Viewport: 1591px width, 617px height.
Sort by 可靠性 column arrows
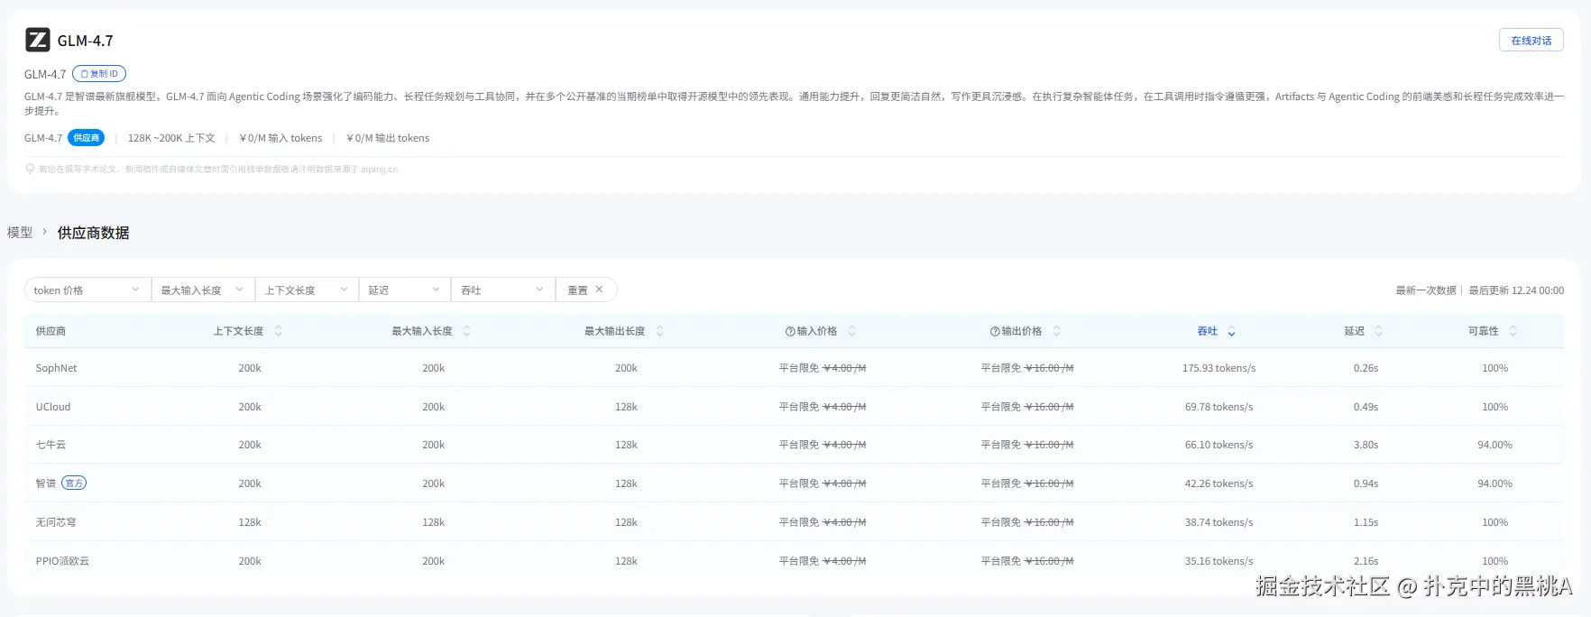coord(1513,331)
